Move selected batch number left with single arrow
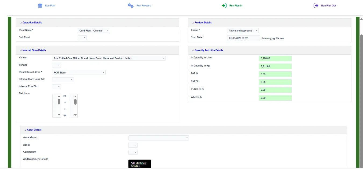363x169 pixels. coord(65,109)
